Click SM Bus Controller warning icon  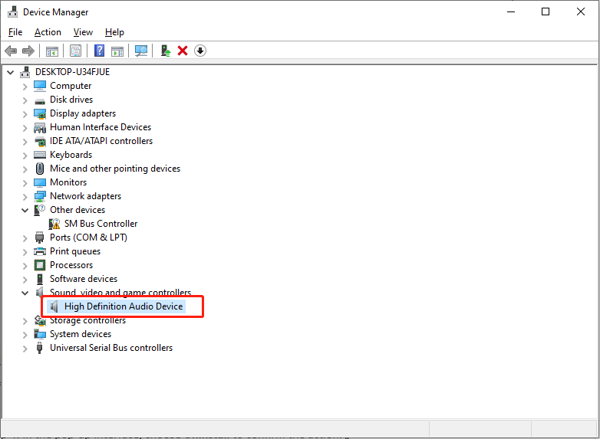[x=54, y=224]
